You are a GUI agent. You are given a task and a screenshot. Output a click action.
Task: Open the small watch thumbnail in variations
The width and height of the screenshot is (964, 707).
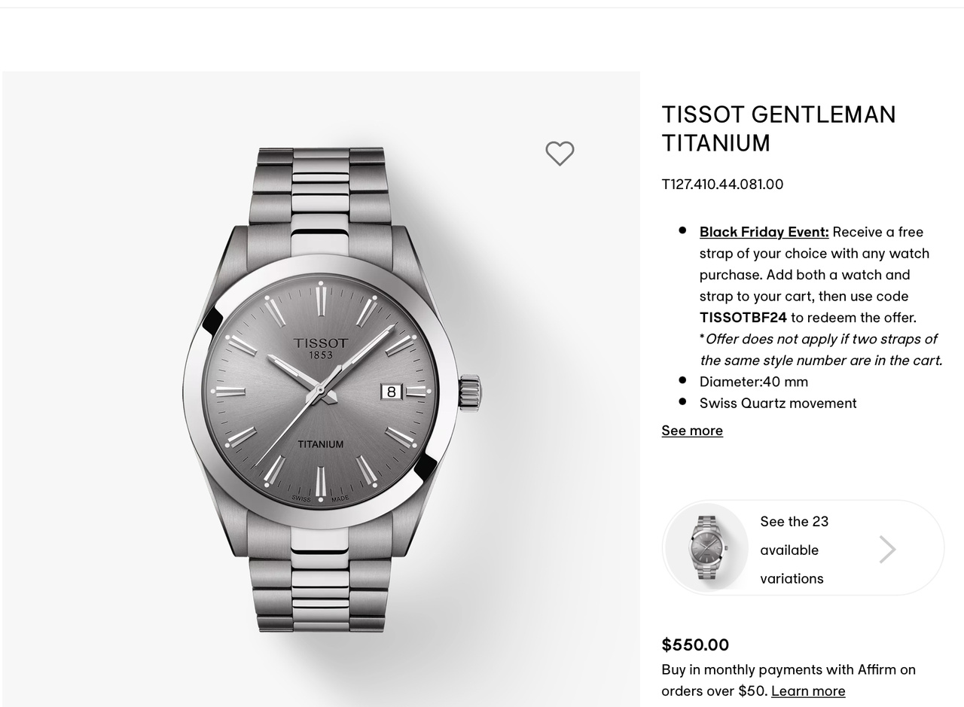coord(706,547)
